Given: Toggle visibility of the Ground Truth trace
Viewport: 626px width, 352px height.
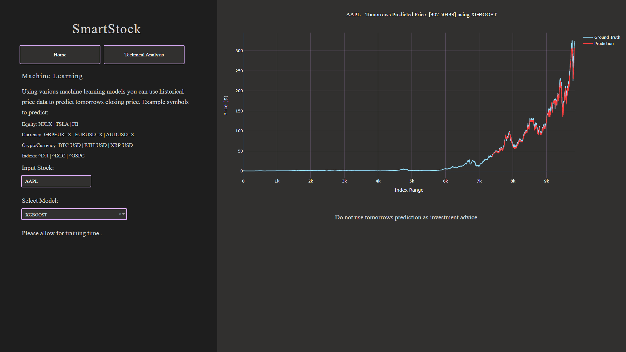Looking at the screenshot, I should pos(606,37).
